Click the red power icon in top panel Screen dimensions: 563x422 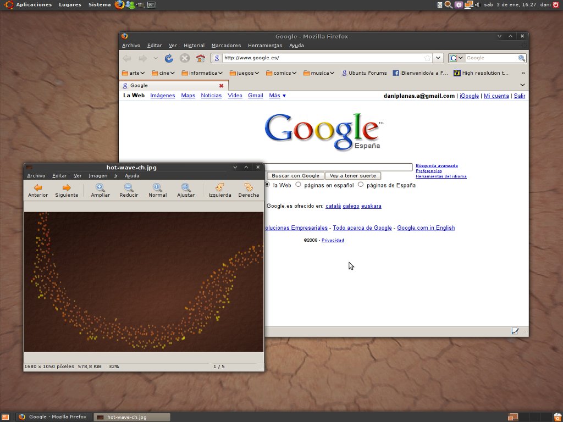556,4
